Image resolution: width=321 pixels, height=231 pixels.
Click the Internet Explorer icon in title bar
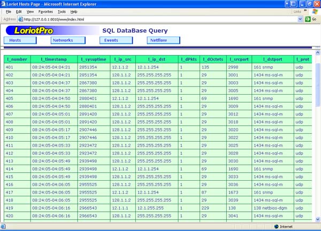pos(4,4)
